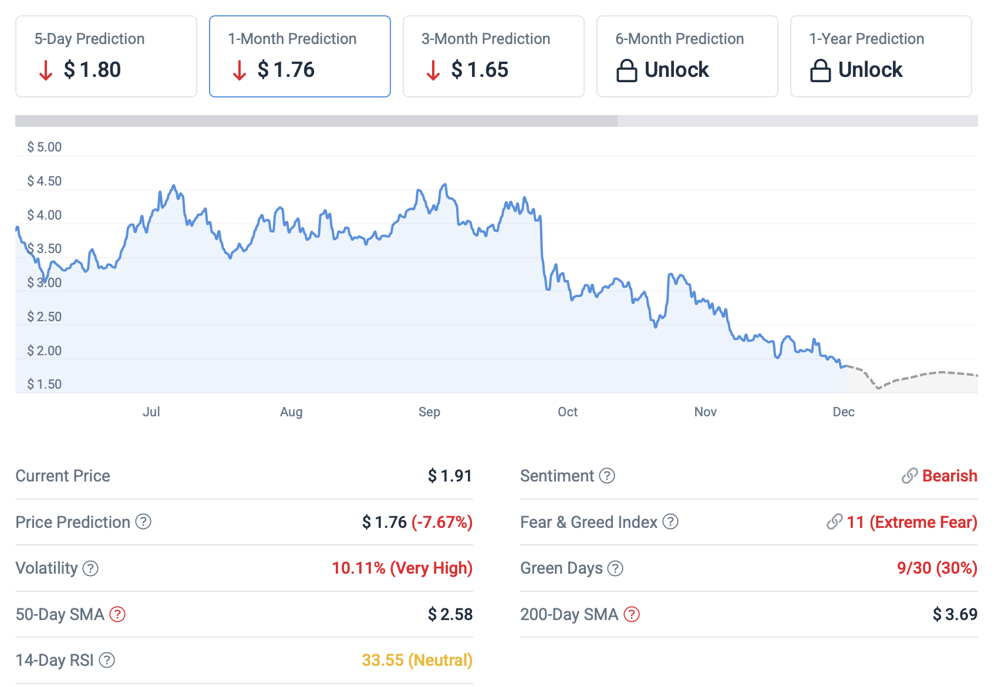Viewport: 998px width, 687px height.
Task: Click Volatility help question mark icon
Action: pyautogui.click(x=90, y=568)
